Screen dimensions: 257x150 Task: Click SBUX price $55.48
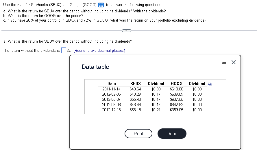point(135,99)
